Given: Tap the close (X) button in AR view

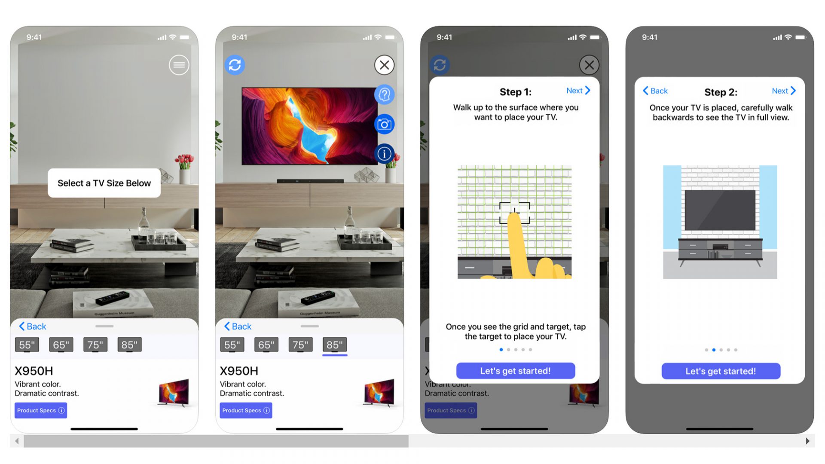Looking at the screenshot, I should [x=385, y=64].
